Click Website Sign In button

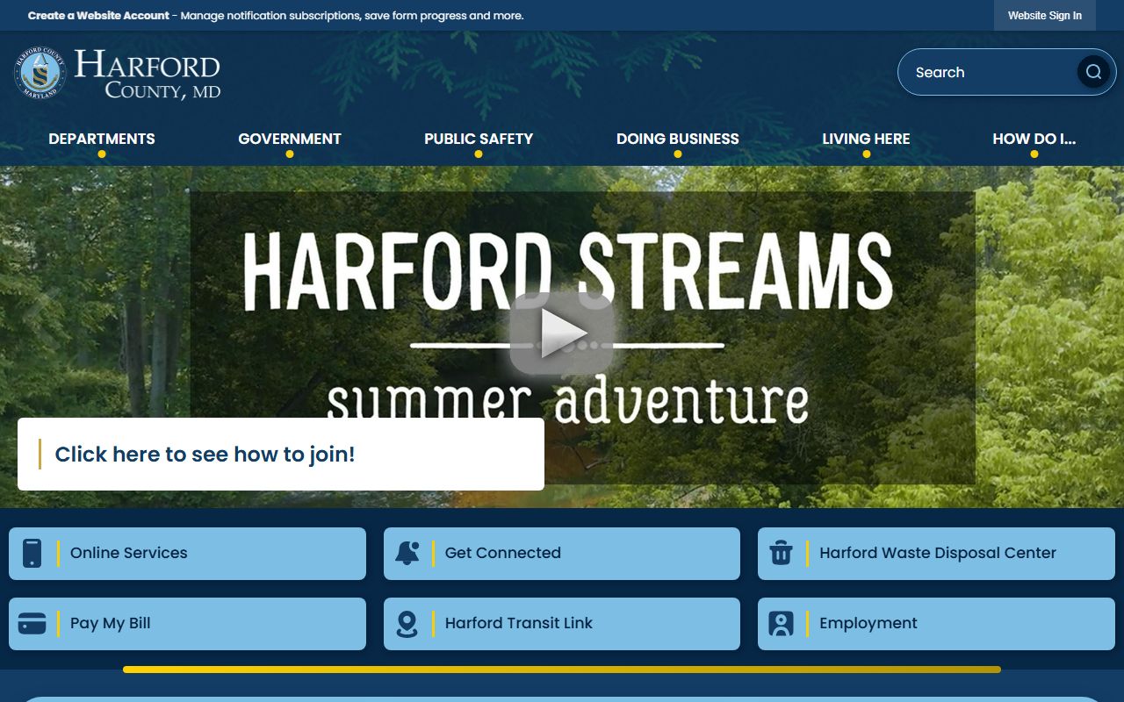coord(1045,16)
